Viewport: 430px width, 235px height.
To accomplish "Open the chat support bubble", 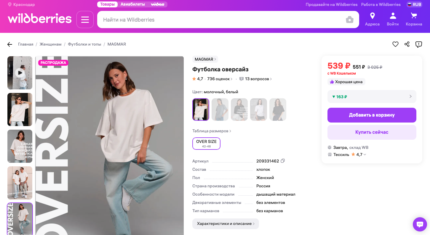I will (420, 224).
